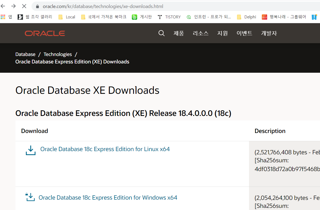The width and height of the screenshot is (320, 210).
Task: Click the Oracle logo
Action: 45,33
